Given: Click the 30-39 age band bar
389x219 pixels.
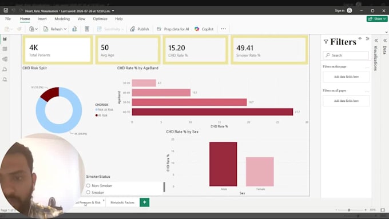Looking at the screenshot, I should pos(144,83).
